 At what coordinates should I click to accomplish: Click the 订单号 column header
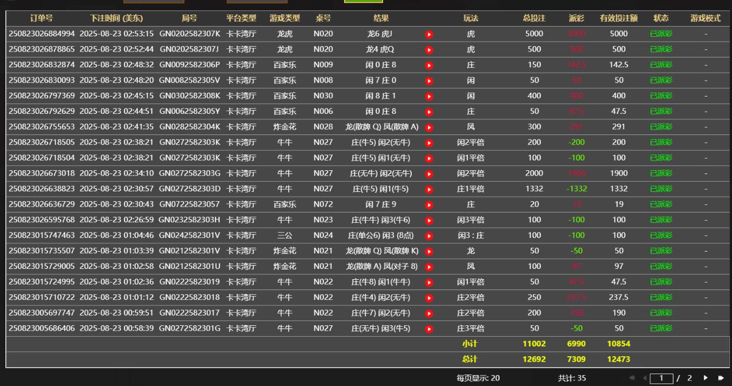(41, 18)
